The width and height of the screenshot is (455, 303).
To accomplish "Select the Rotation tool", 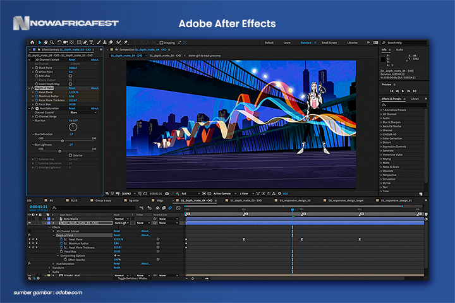I will pos(59,42).
